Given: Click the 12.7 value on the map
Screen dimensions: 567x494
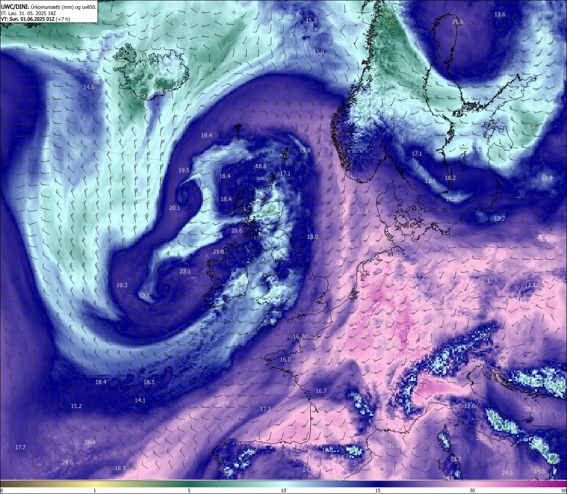Looking at the screenshot, I should tap(499, 219).
